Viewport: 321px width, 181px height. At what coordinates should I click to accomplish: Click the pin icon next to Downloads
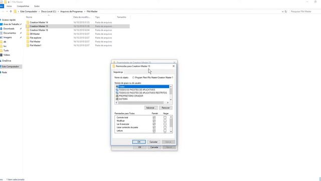click(x=21, y=29)
